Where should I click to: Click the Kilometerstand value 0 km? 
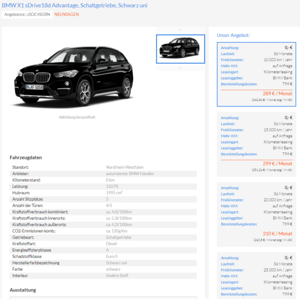[x=110, y=180]
